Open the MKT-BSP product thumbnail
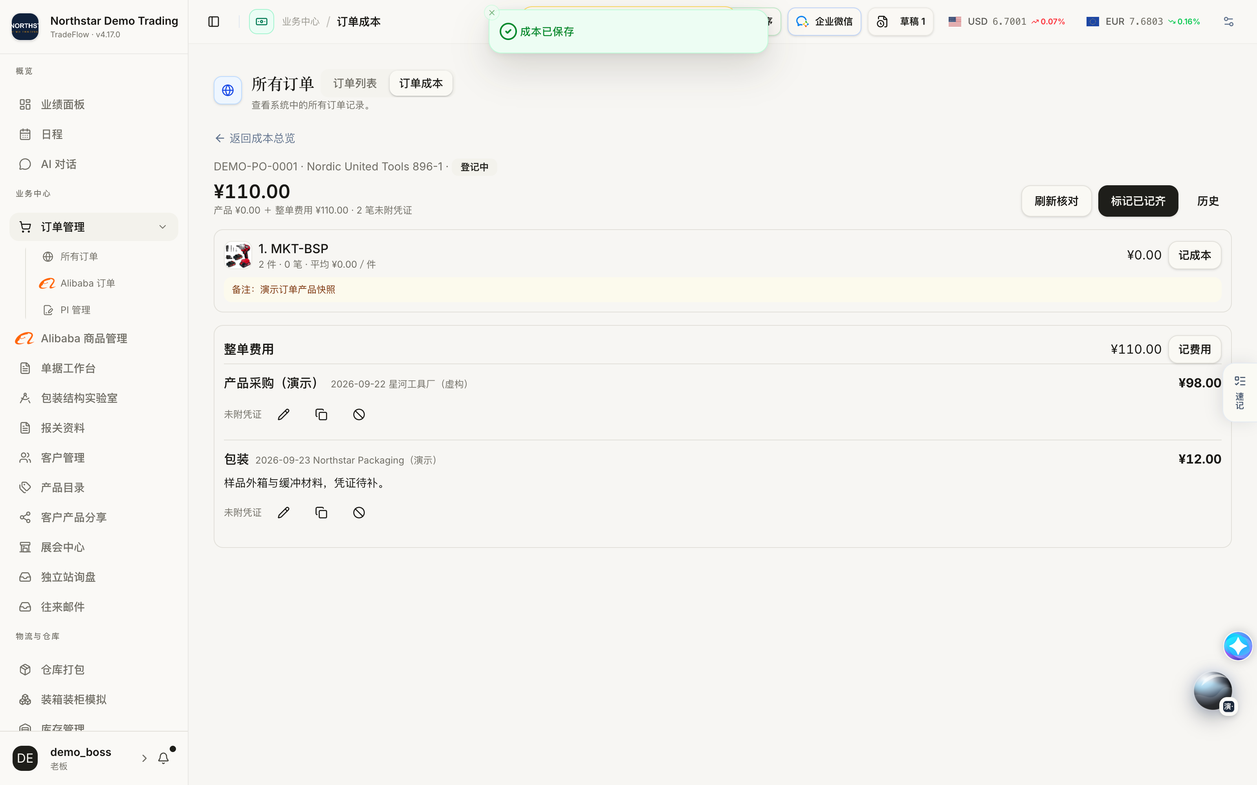 (x=238, y=256)
